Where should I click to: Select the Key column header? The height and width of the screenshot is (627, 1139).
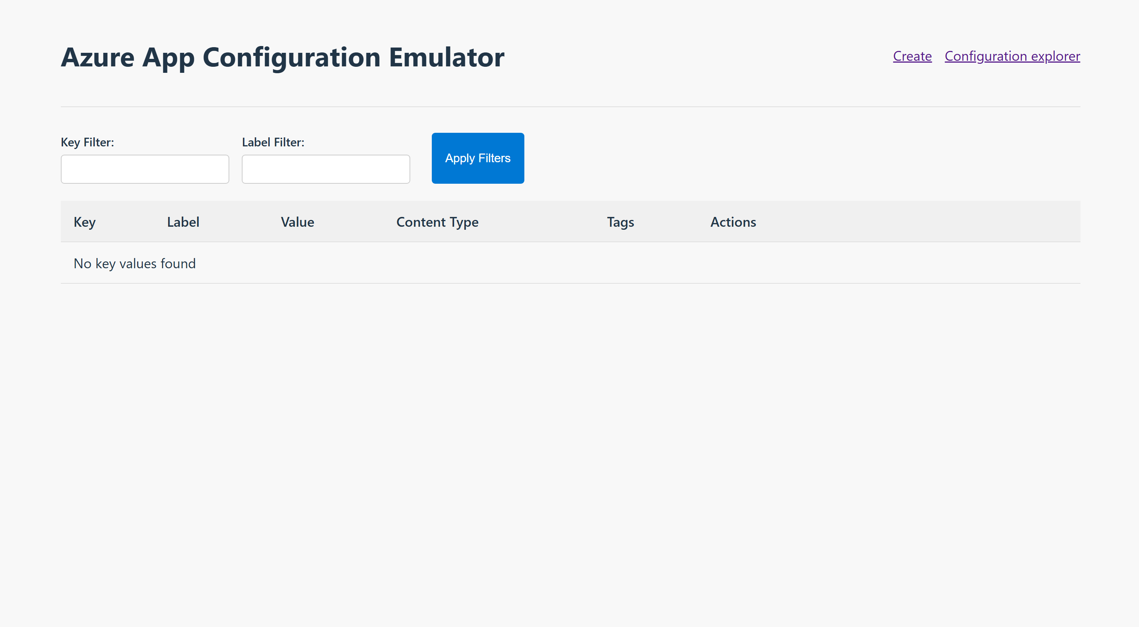coord(84,222)
